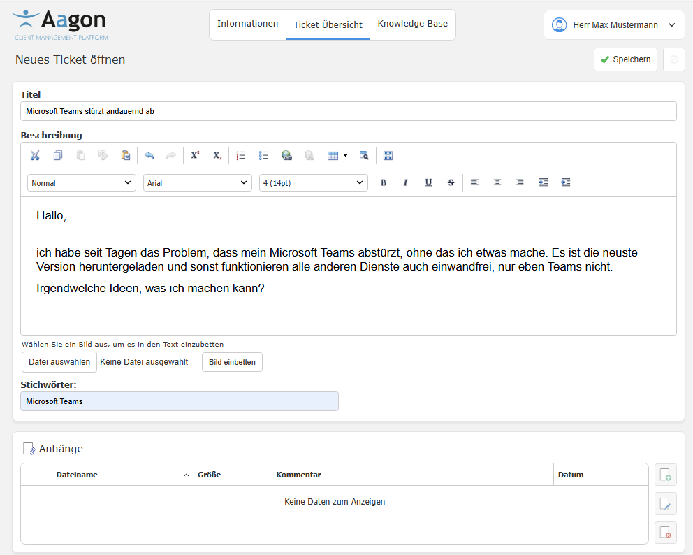The width and height of the screenshot is (693, 555).
Task: Open the Arial font family dropdown
Action: click(x=196, y=182)
